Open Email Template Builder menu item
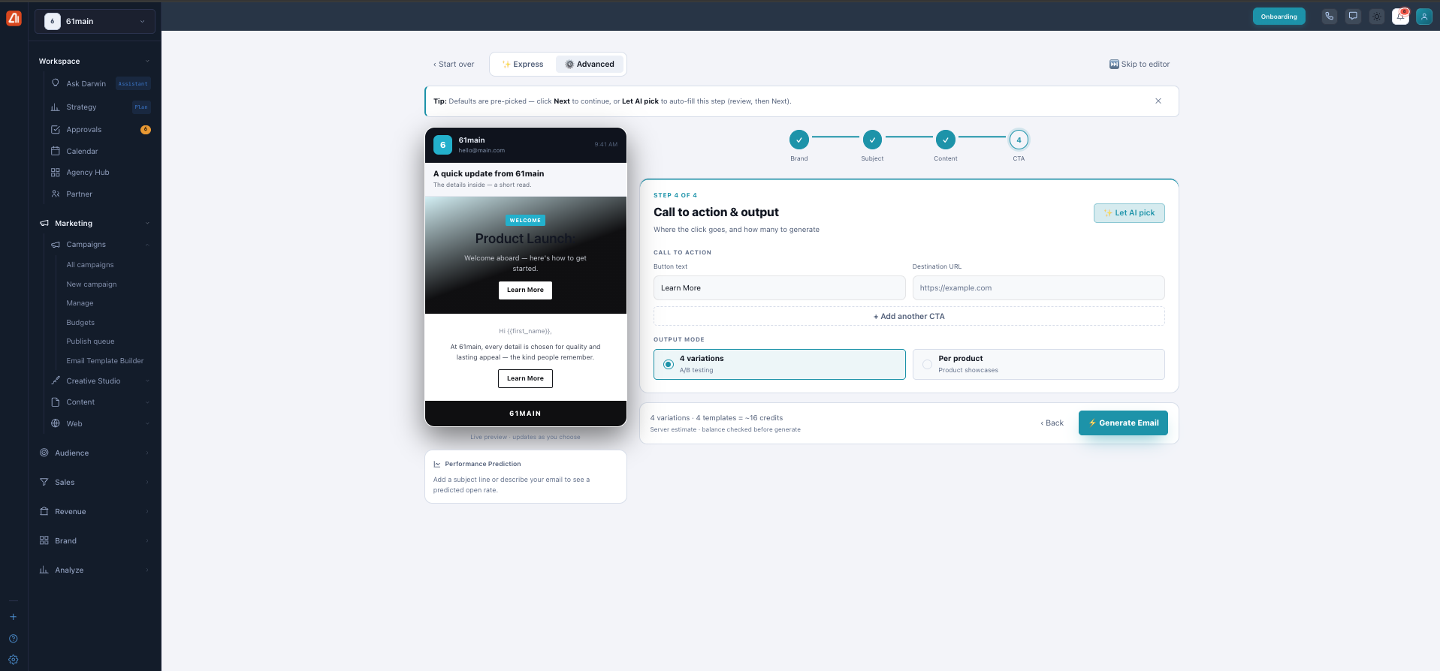1440x671 pixels. pyautogui.click(x=105, y=361)
